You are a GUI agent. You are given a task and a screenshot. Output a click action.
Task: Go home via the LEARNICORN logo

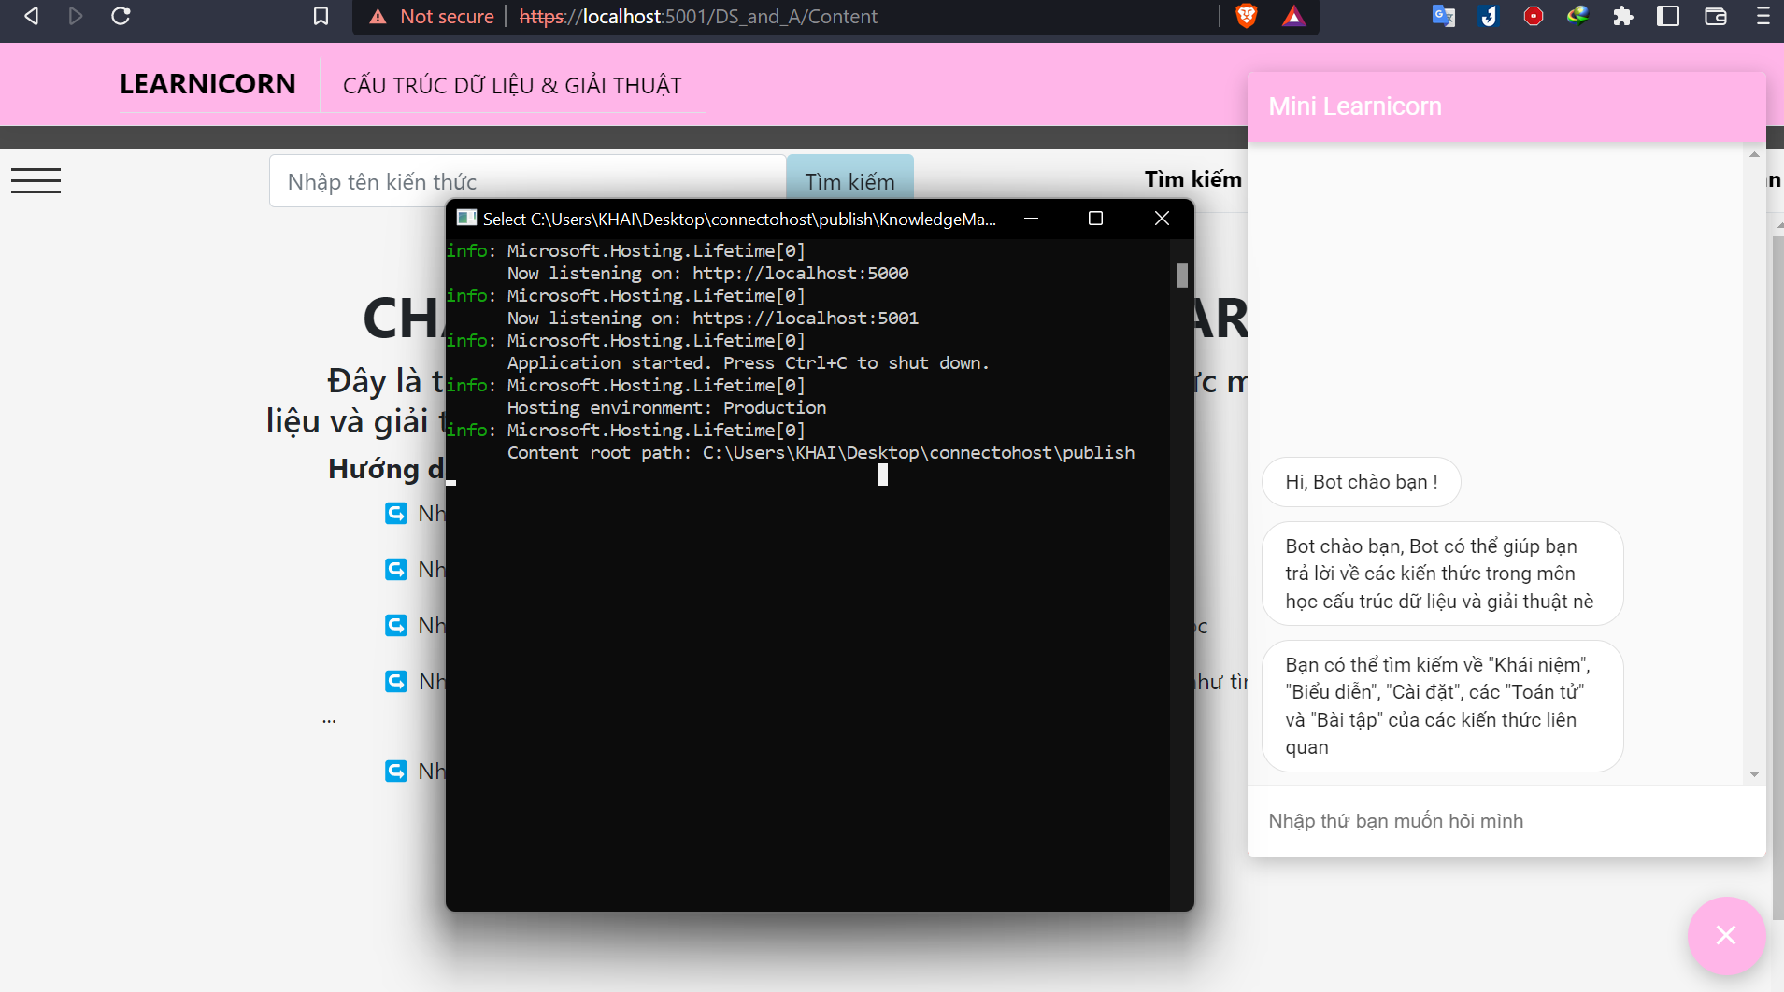pyautogui.click(x=207, y=84)
